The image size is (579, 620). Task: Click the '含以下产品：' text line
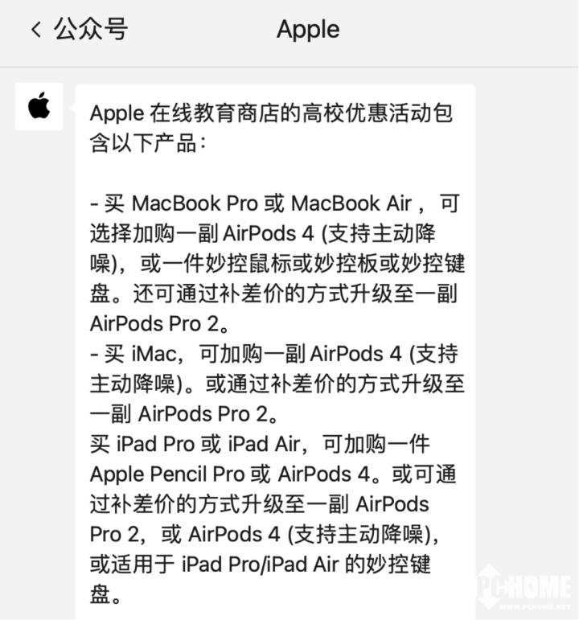coord(148,143)
